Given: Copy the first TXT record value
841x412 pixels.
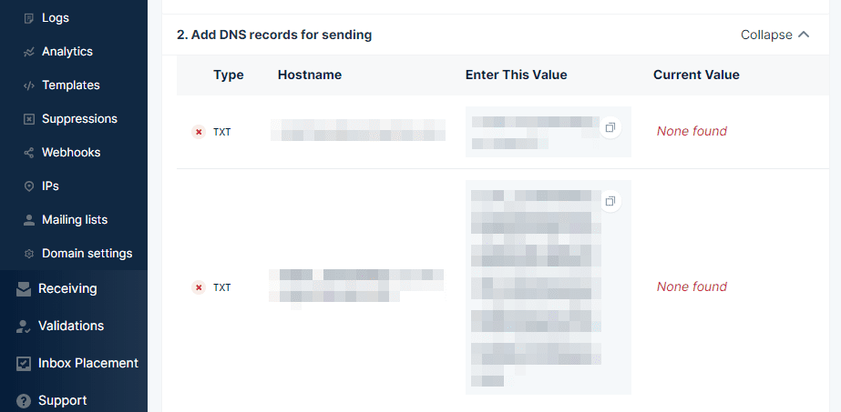Looking at the screenshot, I should (610, 127).
